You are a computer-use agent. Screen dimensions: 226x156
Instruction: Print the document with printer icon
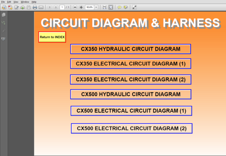click(35, 7)
